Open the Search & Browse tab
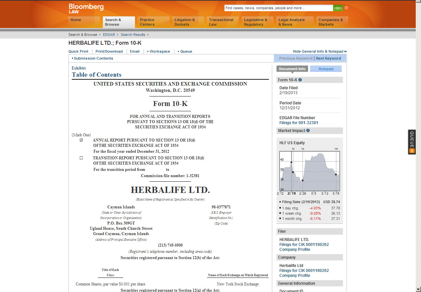 [118, 22]
